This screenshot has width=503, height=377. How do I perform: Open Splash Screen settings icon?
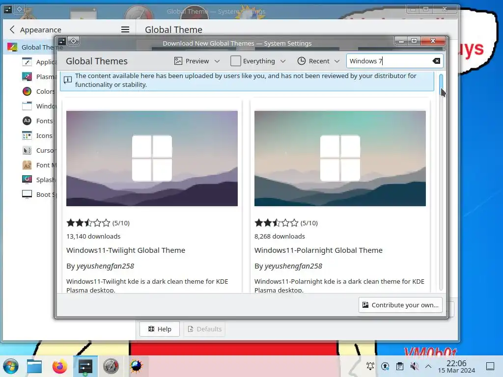tap(27, 180)
